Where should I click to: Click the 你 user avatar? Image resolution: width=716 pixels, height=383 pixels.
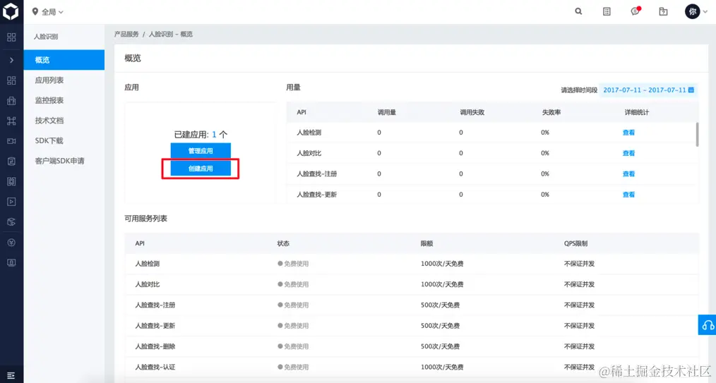[x=692, y=11]
